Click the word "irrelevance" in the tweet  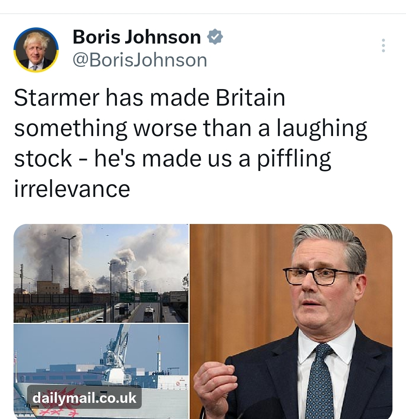click(x=72, y=189)
